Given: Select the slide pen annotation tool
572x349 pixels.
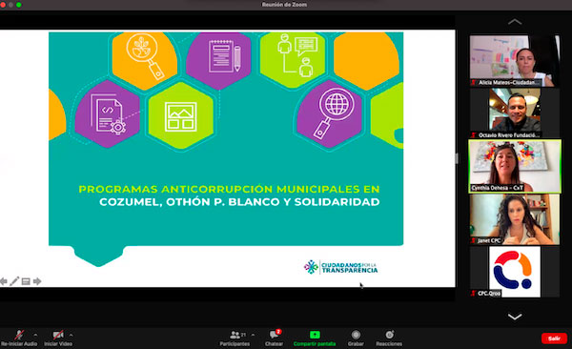Looking at the screenshot, I should [x=14, y=281].
